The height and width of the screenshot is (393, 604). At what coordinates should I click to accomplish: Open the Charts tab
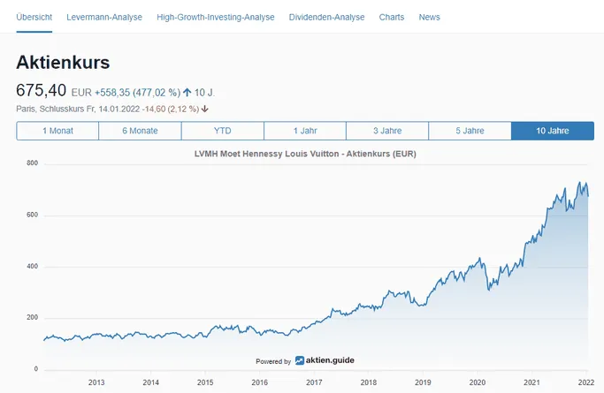click(x=392, y=18)
